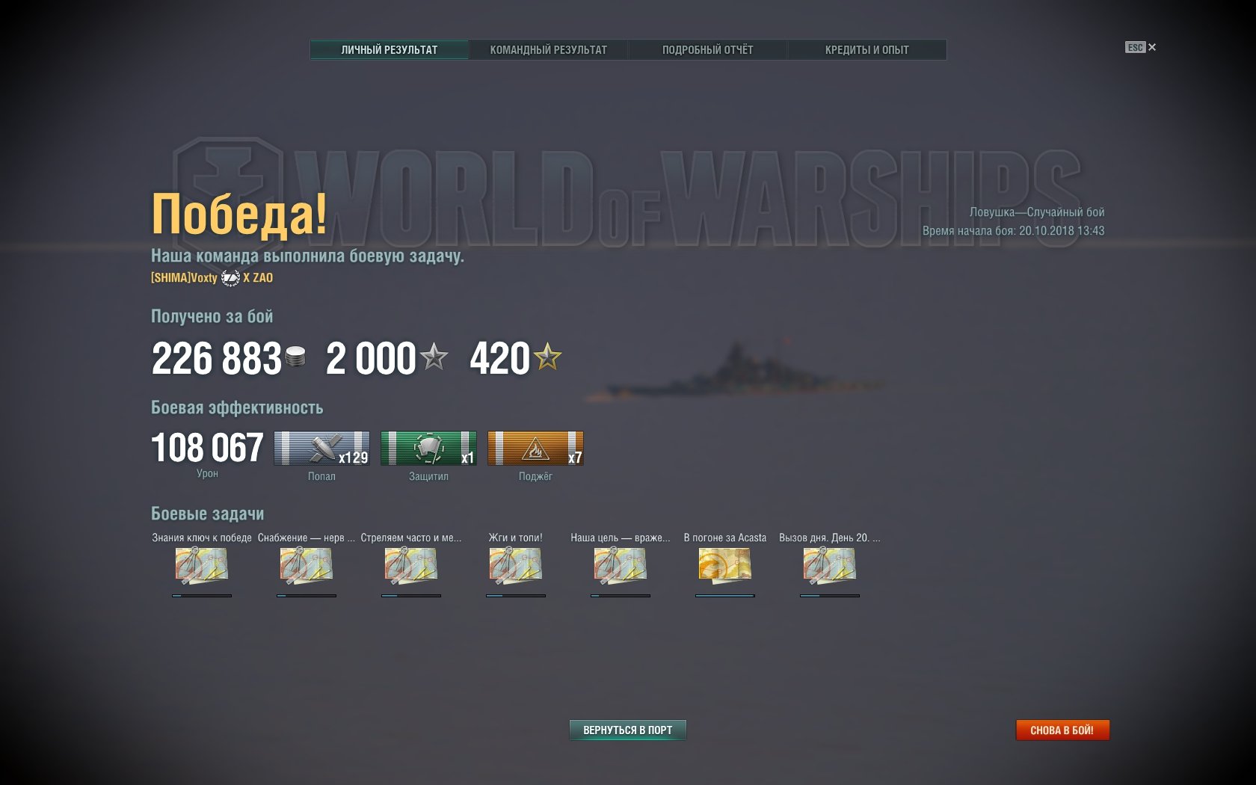Click the clan emblem next to X ZAO
Viewport: 1256px width, 785px height.
click(x=230, y=278)
